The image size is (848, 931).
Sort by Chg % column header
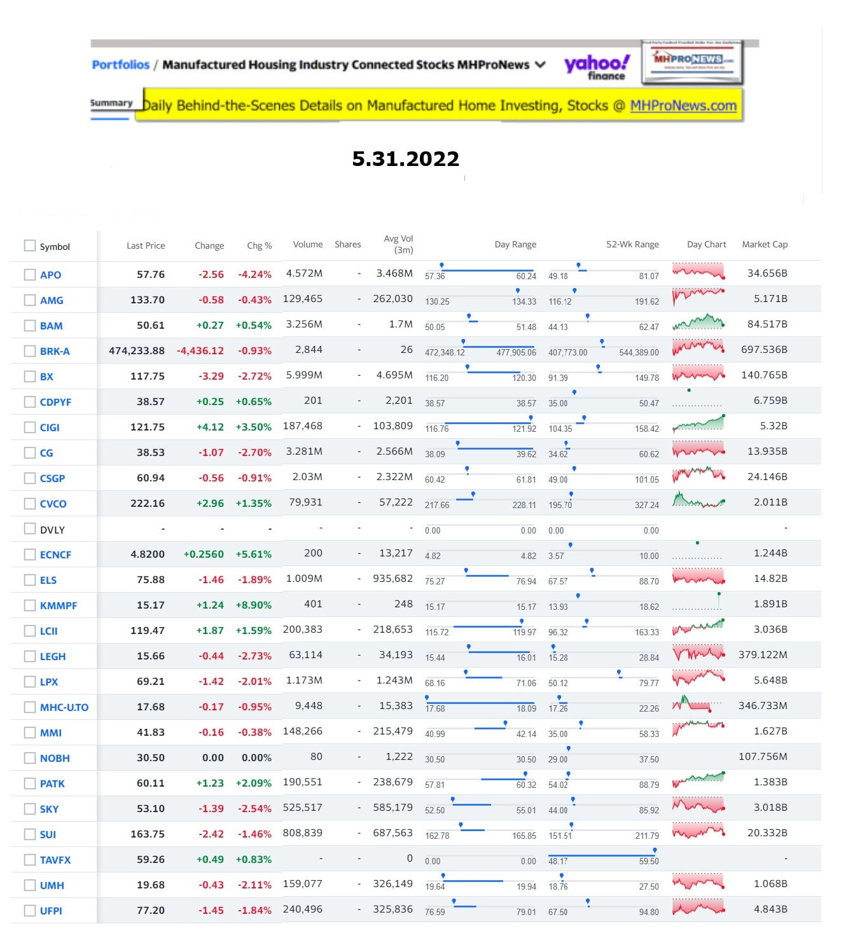click(x=259, y=245)
